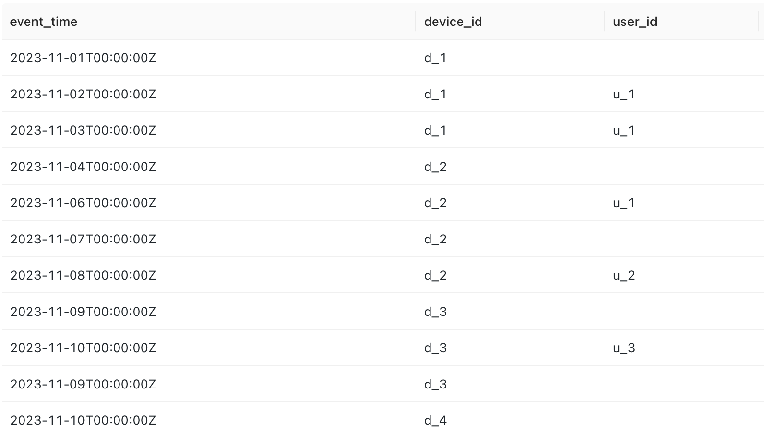Click the divider between device_id and user_id headers
Screen dimensions: 764x436
coord(604,22)
